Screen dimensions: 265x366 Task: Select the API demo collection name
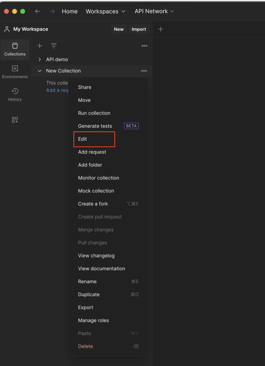[x=57, y=60]
